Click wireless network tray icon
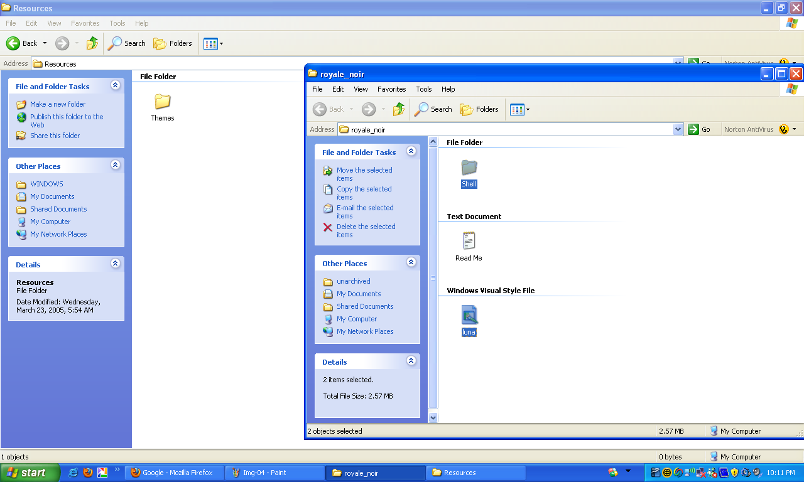This screenshot has width=804, height=482. [689, 472]
